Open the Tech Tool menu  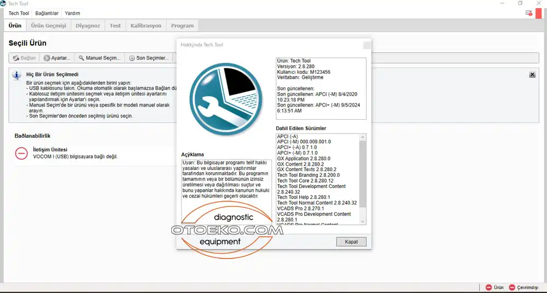click(19, 13)
